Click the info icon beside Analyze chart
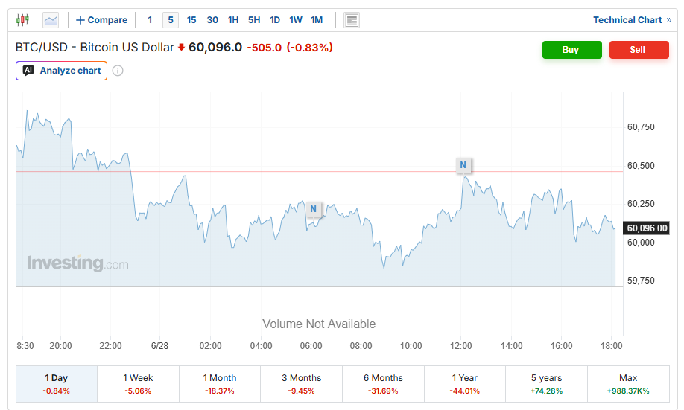Screen dimensions: 684x410 pos(118,71)
